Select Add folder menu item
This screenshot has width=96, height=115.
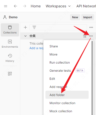coord(67,95)
